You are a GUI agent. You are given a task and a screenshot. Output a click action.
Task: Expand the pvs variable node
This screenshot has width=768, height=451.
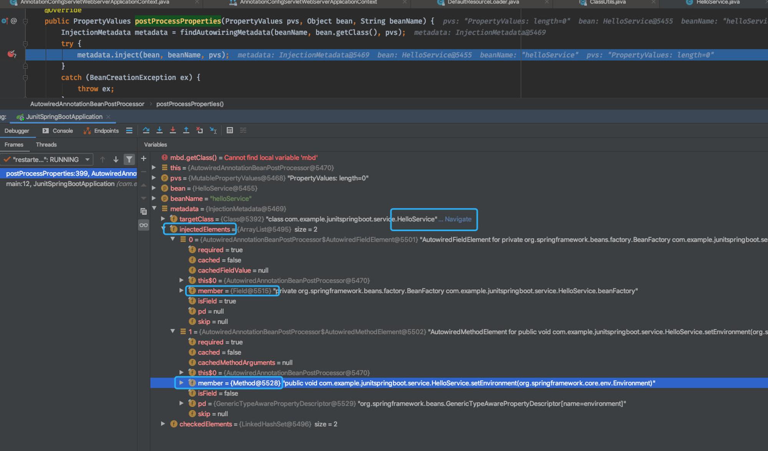pos(154,178)
